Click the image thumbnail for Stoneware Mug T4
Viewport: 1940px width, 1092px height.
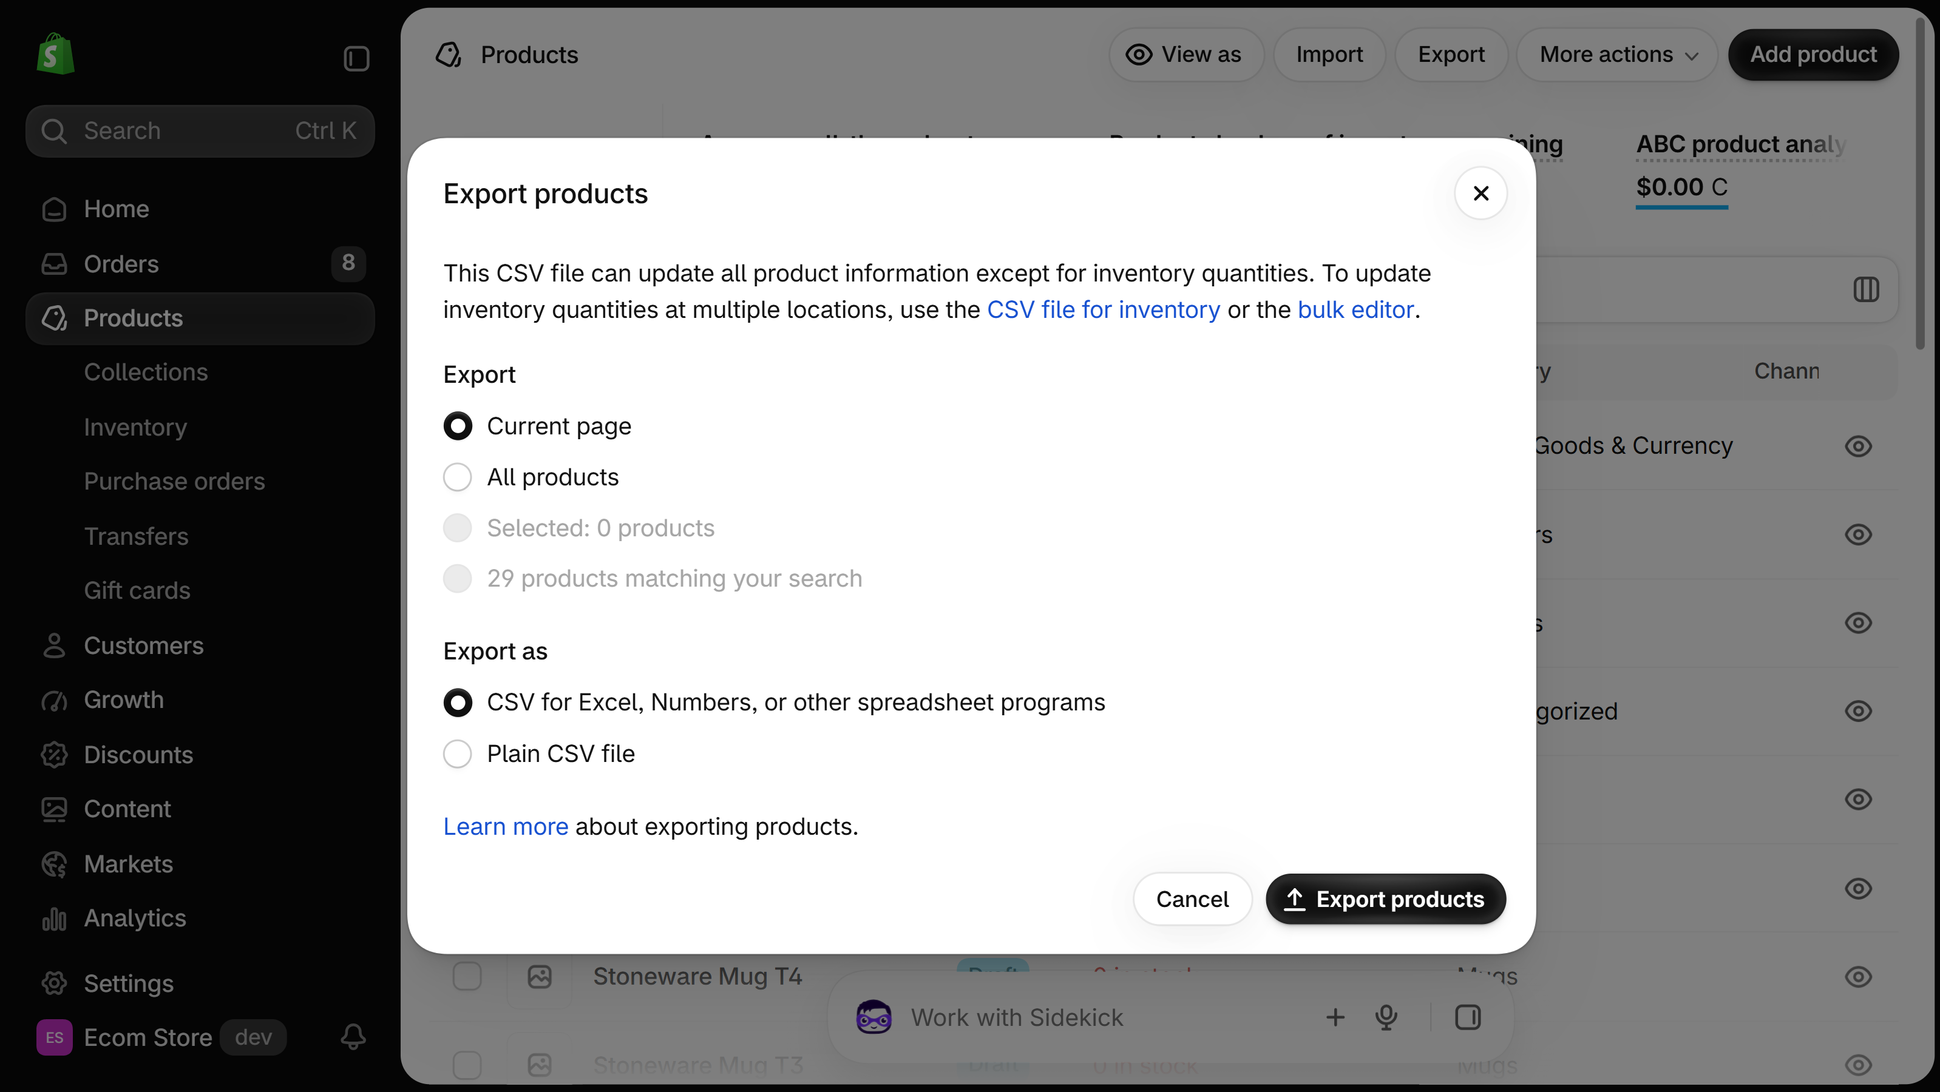click(x=539, y=976)
